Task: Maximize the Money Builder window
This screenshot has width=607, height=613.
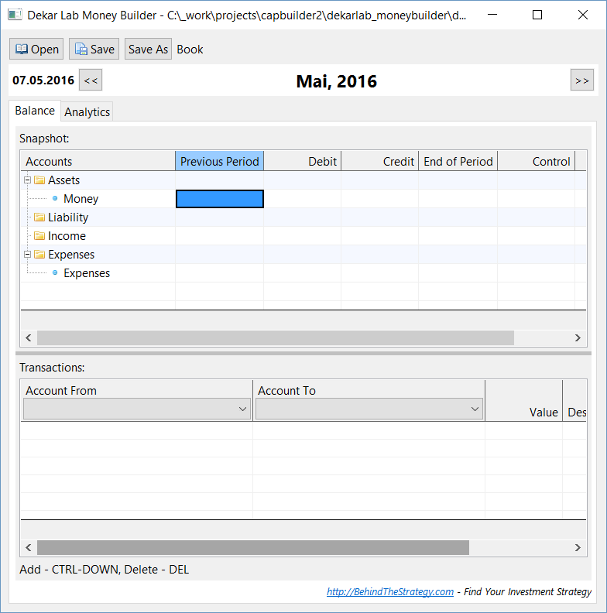Action: click(537, 15)
